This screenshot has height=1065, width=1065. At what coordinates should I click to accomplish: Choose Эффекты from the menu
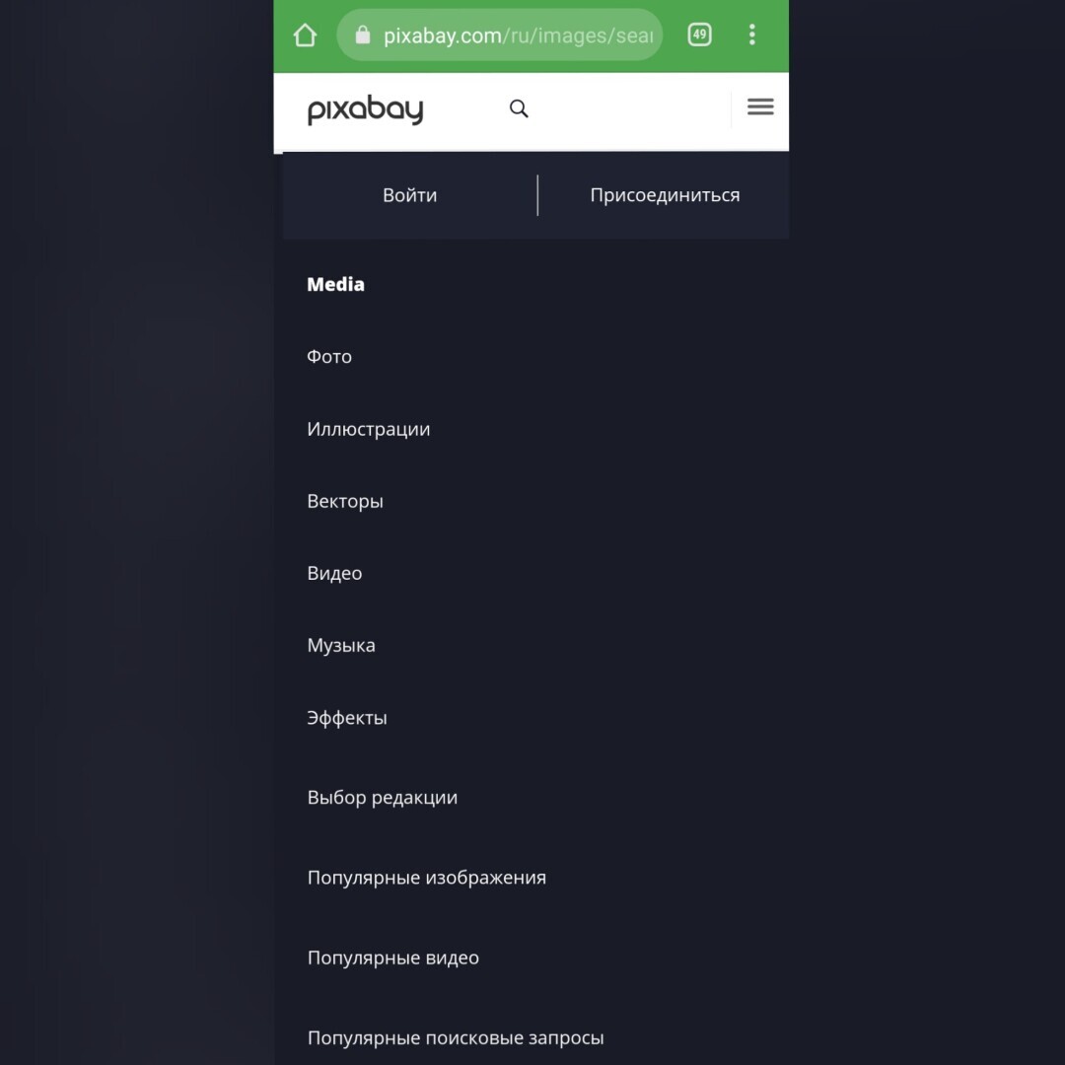(x=346, y=718)
